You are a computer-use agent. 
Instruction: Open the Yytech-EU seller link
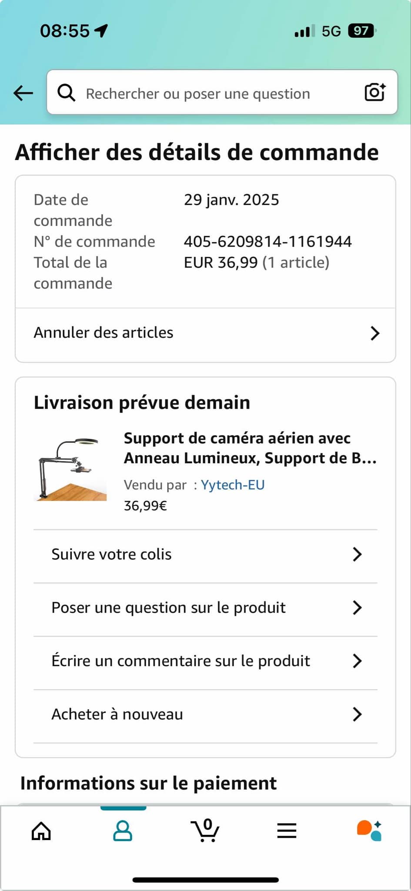[233, 485]
